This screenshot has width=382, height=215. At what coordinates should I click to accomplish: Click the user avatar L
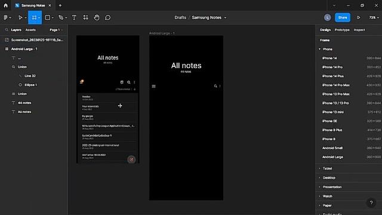pos(328,17)
